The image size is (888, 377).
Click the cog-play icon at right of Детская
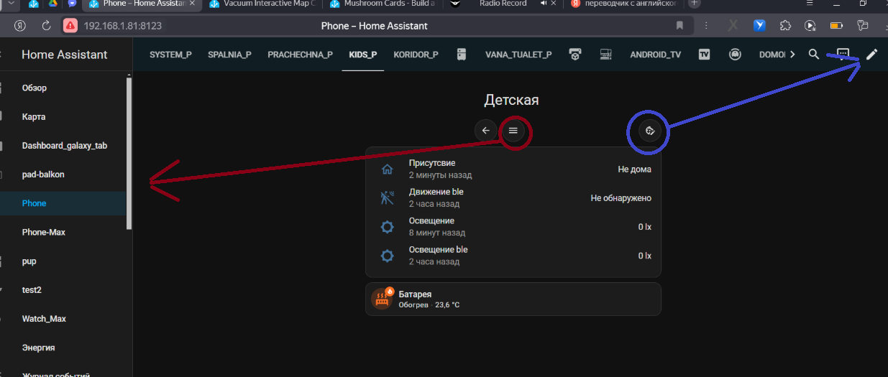pos(649,131)
